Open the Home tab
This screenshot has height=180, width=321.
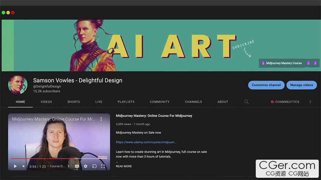(20, 101)
